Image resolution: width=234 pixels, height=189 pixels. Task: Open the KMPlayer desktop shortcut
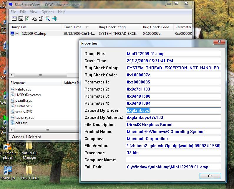(x=8, y=173)
